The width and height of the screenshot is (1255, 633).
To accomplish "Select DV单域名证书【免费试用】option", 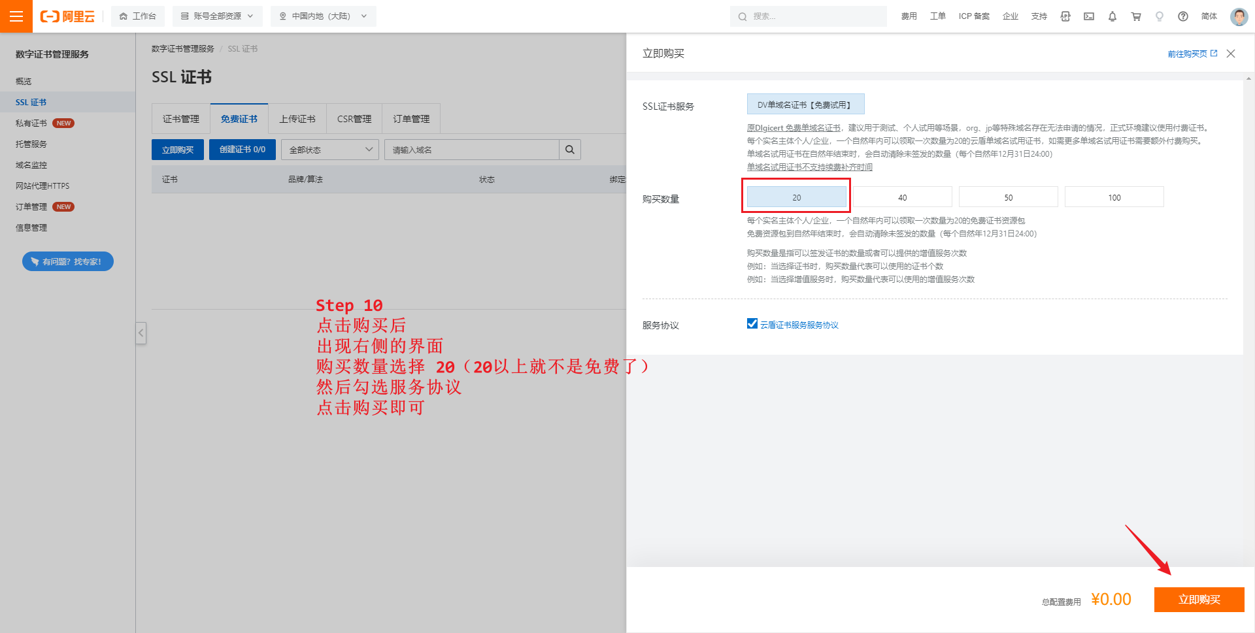I will (x=805, y=105).
